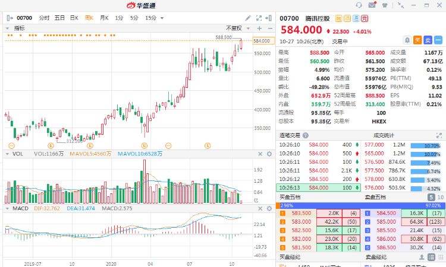Viewport: 446px width, 267px height.
Task: Open the skin theme shirt icon
Action: click(385, 5)
